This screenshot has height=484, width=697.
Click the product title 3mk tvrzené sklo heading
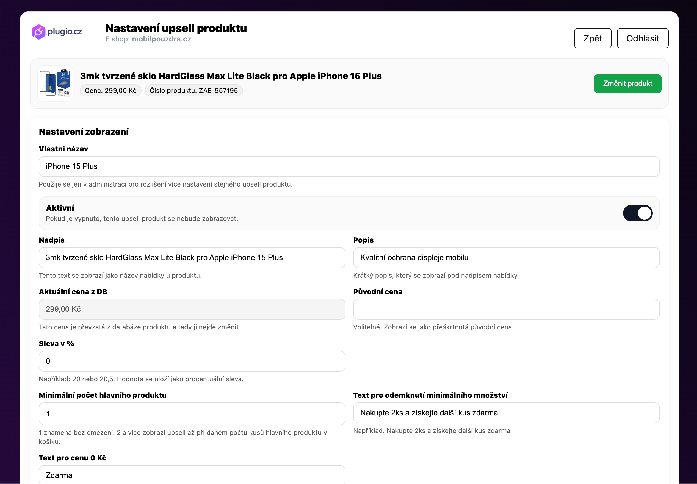tap(231, 76)
